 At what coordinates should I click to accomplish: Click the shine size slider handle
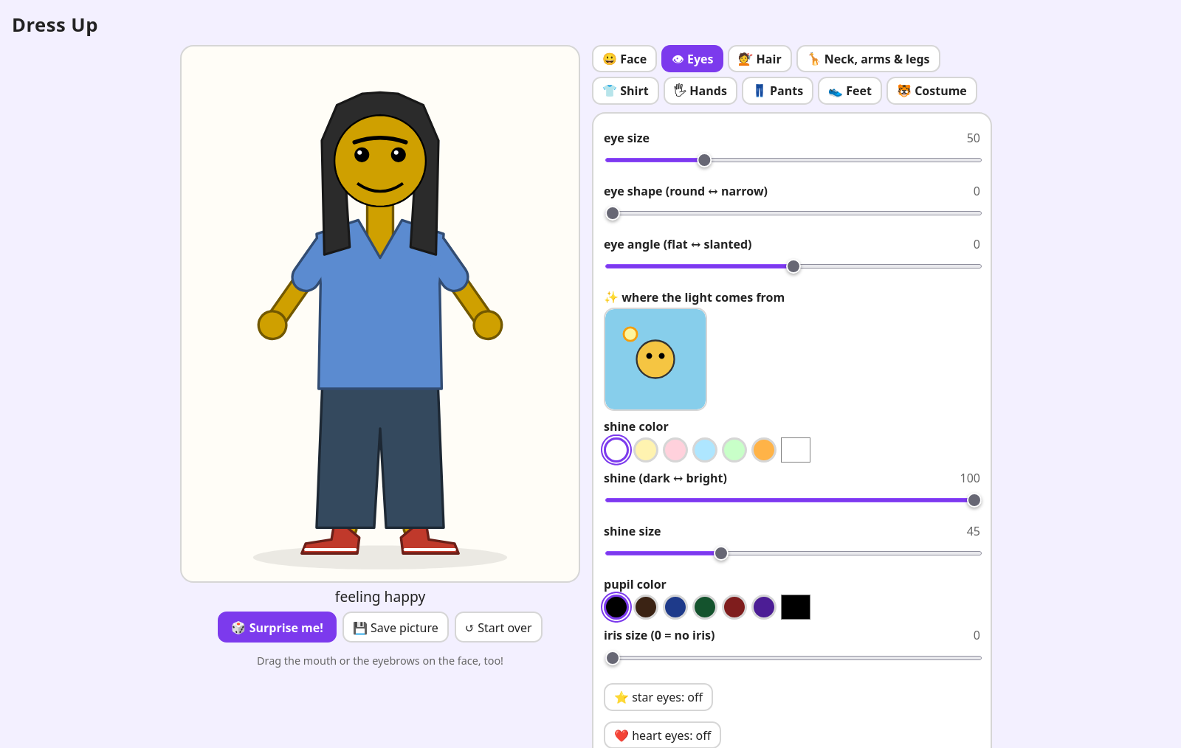721,553
